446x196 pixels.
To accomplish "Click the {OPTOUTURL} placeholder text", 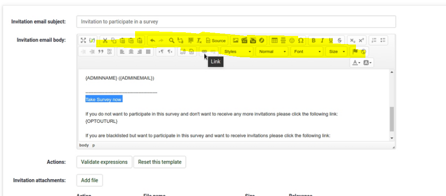I will pos(101,121).
